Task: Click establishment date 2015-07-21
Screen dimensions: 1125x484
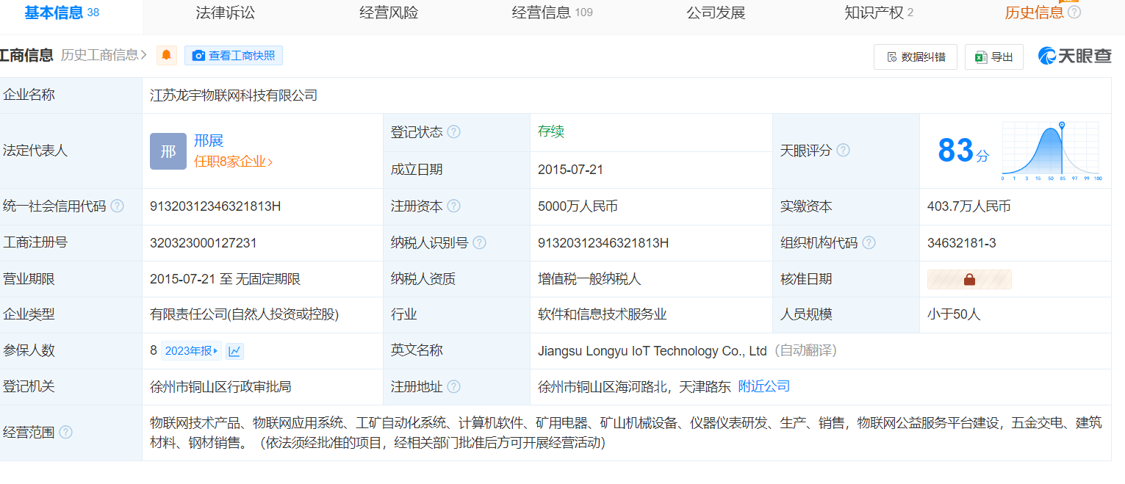Action: pos(570,170)
